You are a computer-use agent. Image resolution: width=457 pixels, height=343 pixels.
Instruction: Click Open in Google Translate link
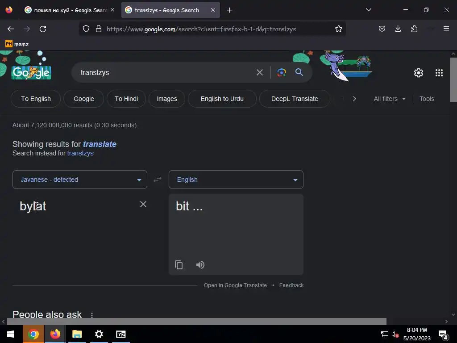(235, 285)
